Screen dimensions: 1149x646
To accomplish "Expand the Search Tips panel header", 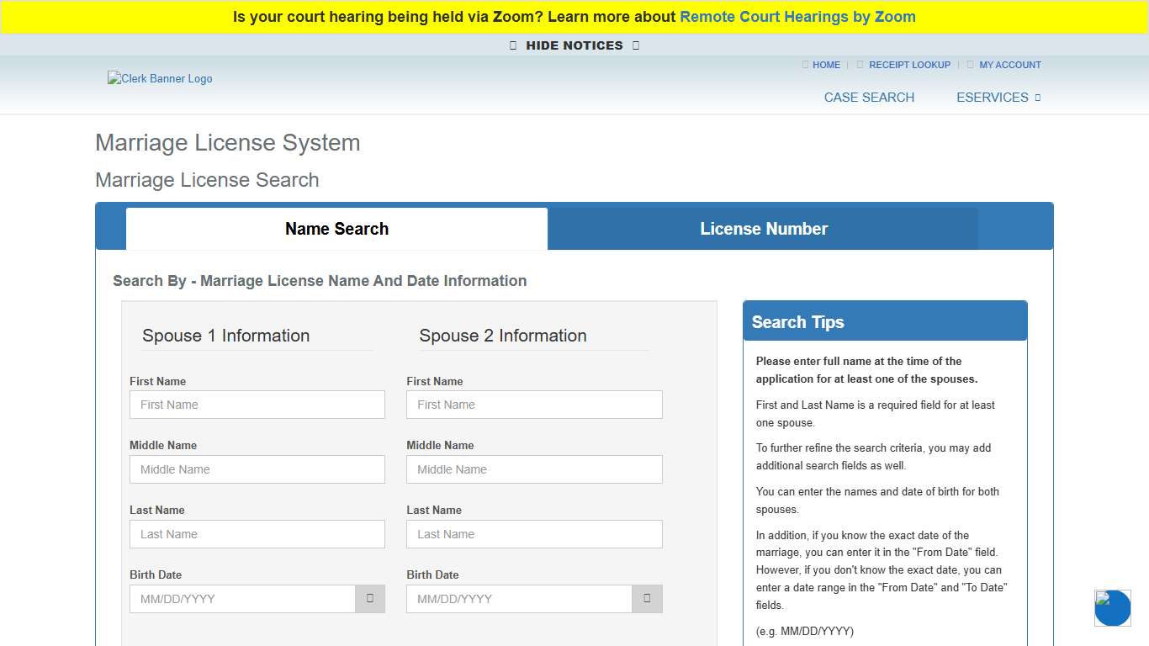I will point(884,321).
